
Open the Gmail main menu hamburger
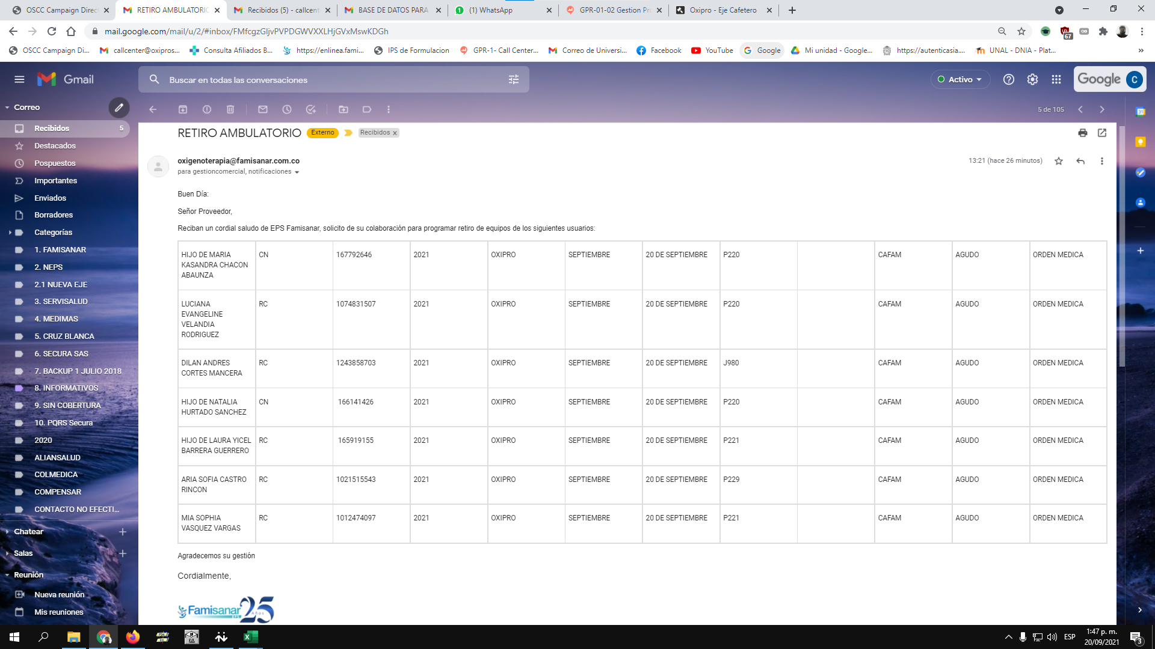tap(19, 79)
